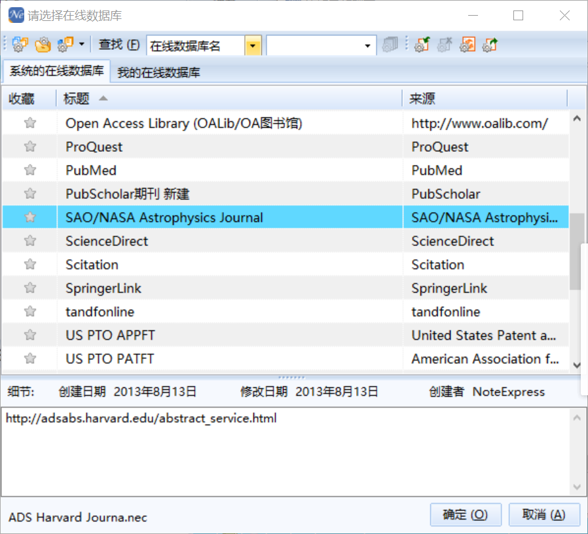Screen dimensions: 588x534
Task: Click the NoteExpress app icon in title bar
Action: click(16, 15)
